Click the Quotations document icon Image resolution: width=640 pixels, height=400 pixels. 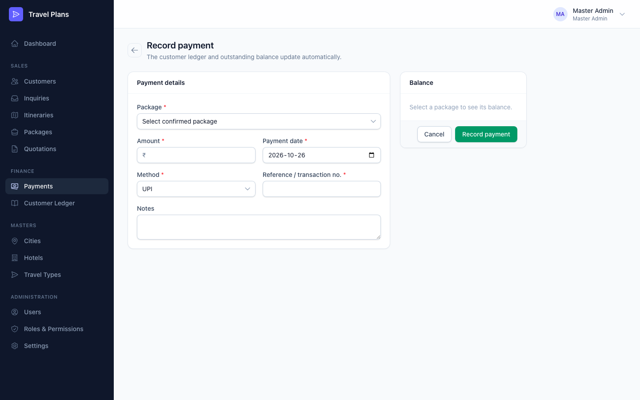coord(15,149)
